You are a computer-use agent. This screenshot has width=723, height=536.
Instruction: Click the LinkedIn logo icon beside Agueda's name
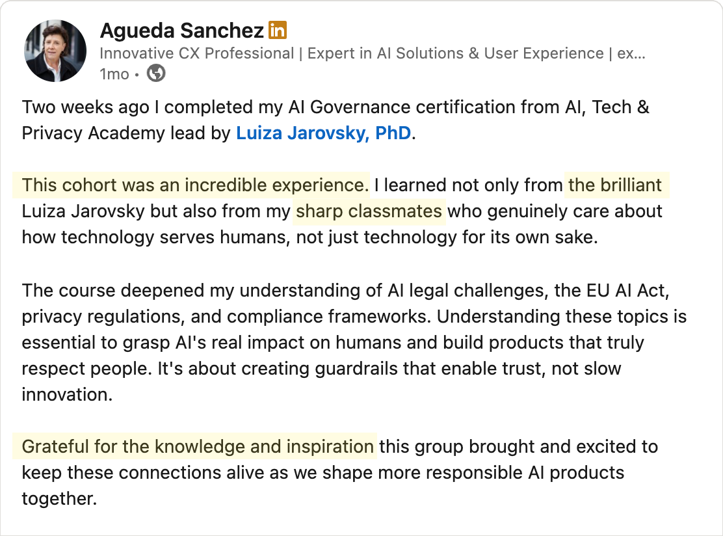(x=277, y=30)
